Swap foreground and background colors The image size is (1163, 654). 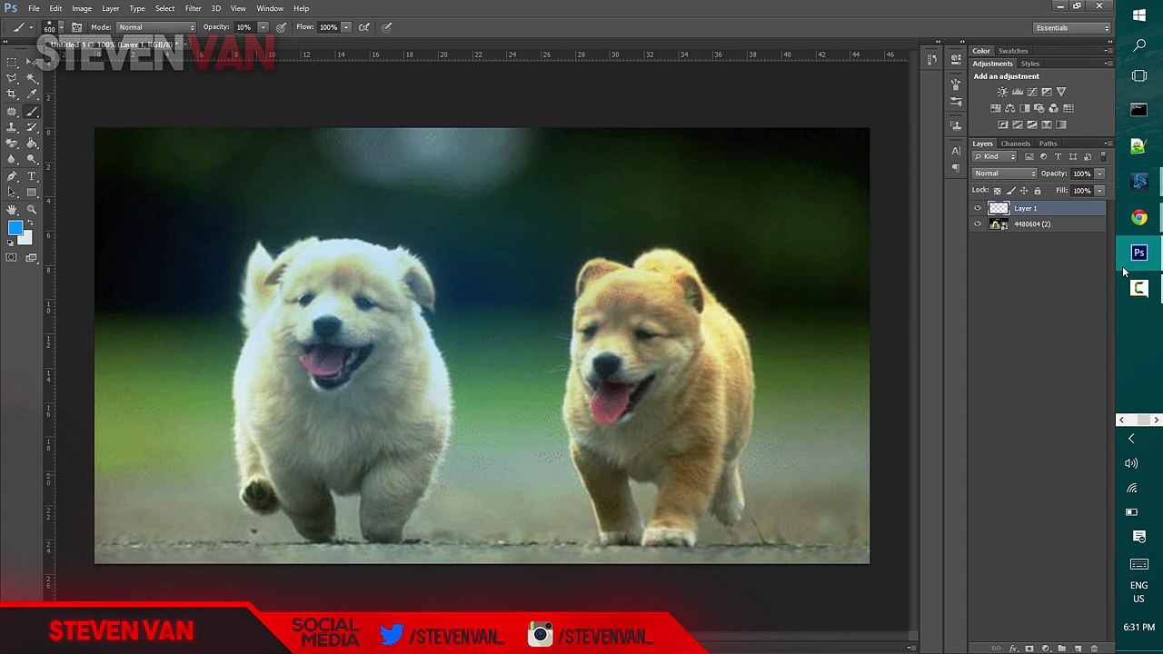click(30, 223)
